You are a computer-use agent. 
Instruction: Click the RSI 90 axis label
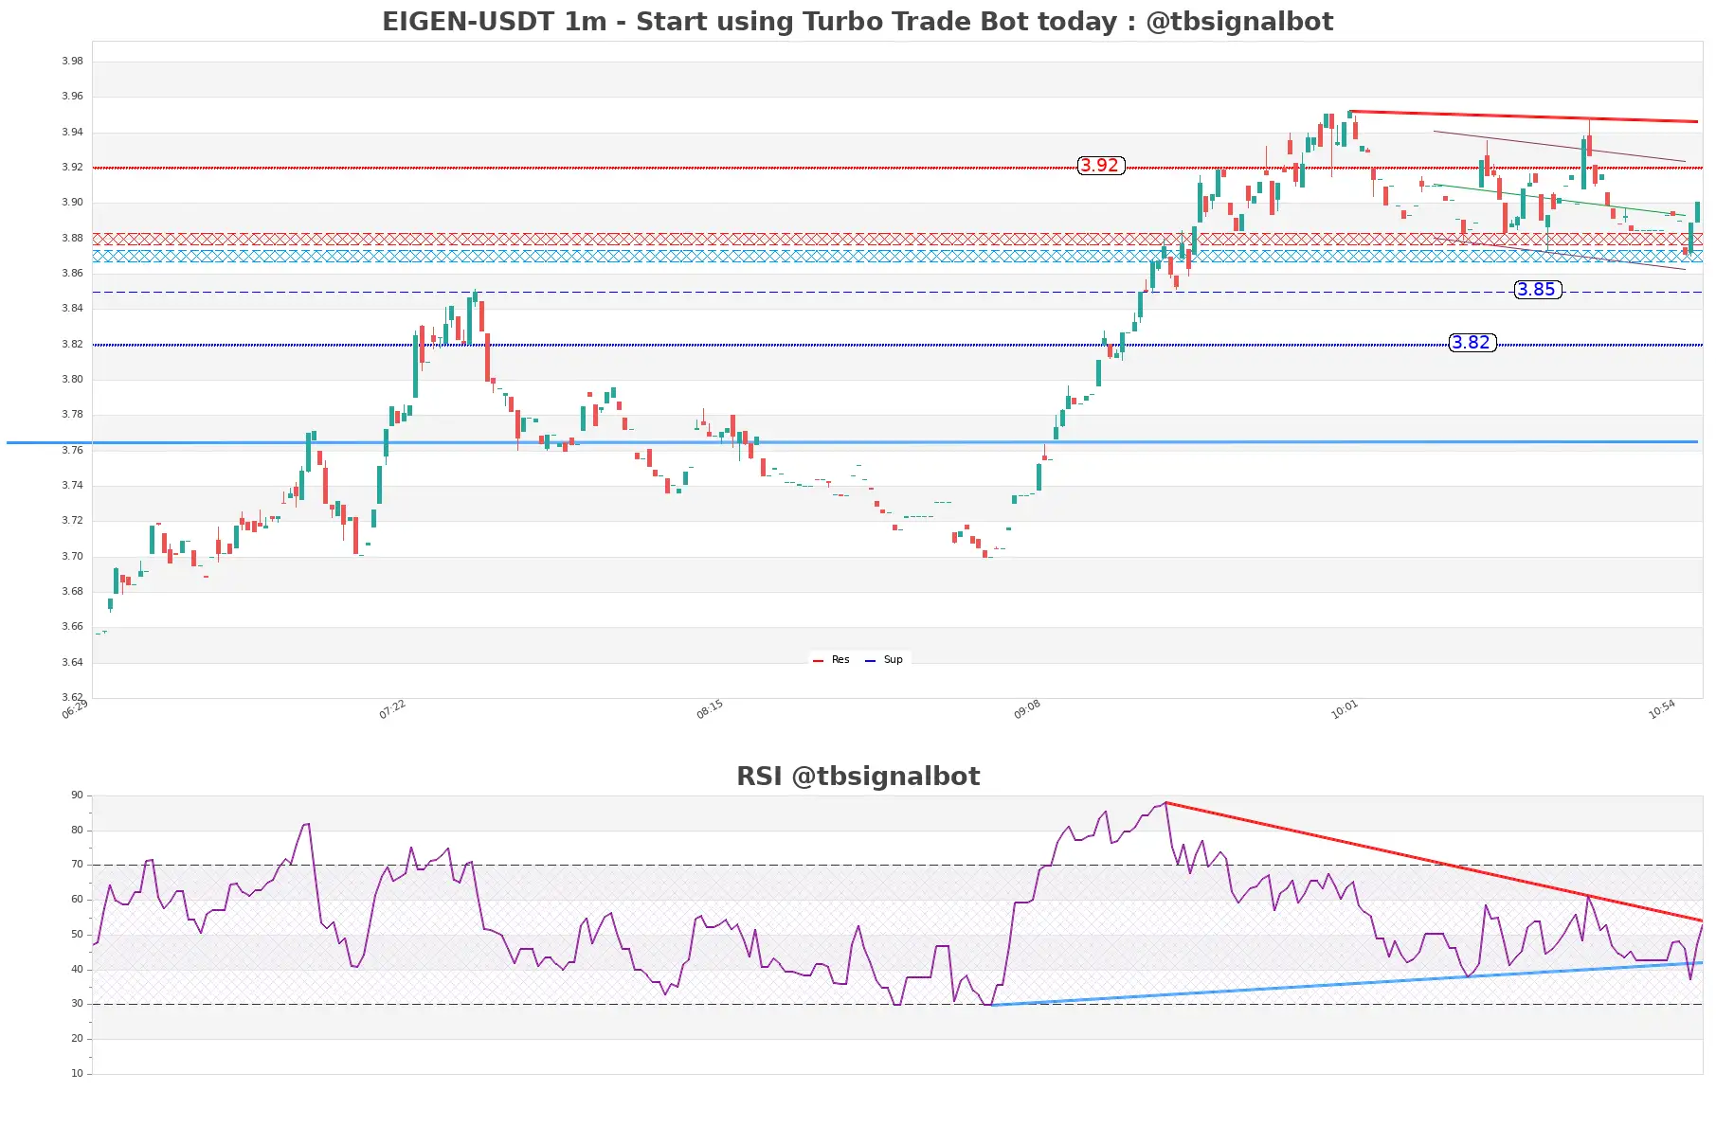point(77,795)
